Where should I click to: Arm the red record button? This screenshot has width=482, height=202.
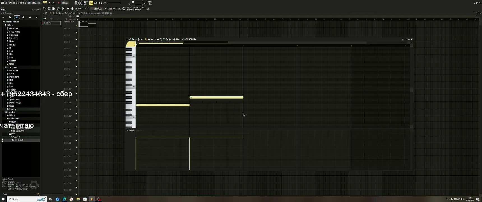click(x=59, y=3)
